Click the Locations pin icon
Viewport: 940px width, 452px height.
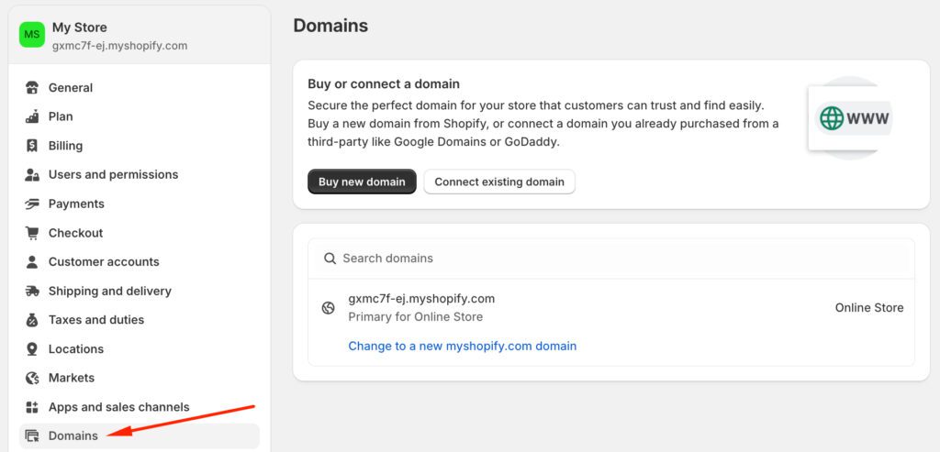click(x=32, y=349)
